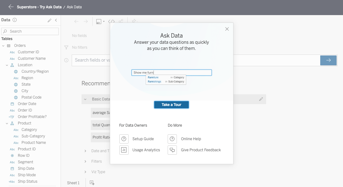Click the Search field in the Data pane
The height and width of the screenshot is (187, 343).
30,31
